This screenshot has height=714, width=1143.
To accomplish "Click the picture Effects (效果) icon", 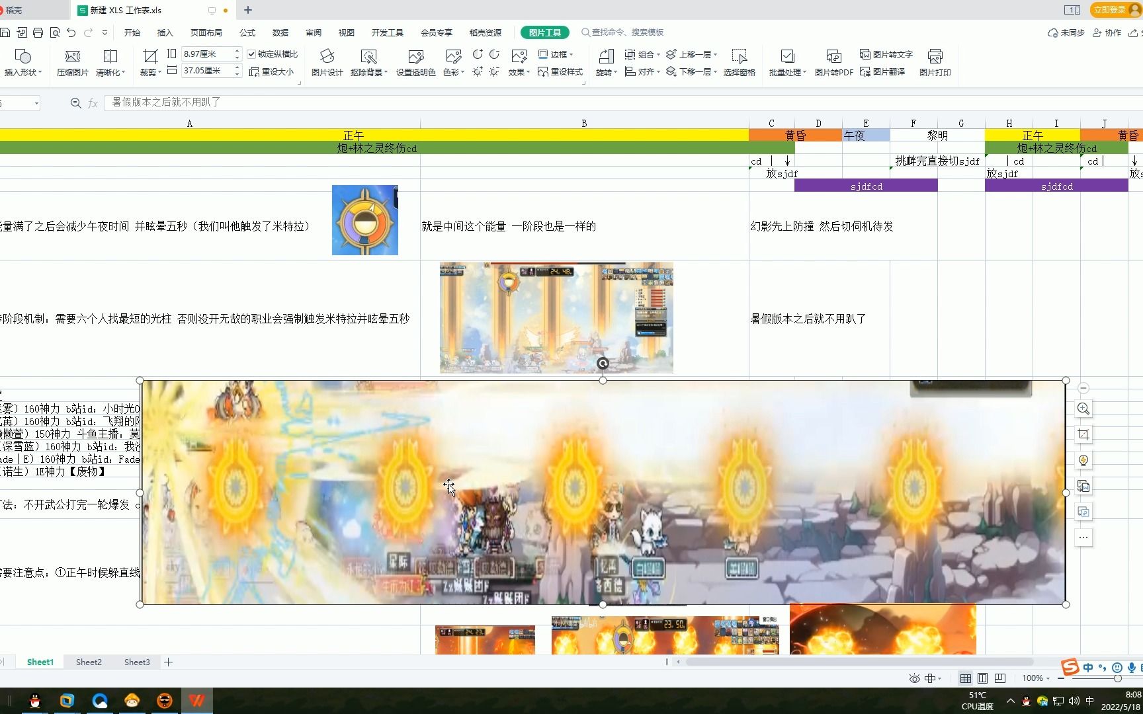I will click(519, 57).
